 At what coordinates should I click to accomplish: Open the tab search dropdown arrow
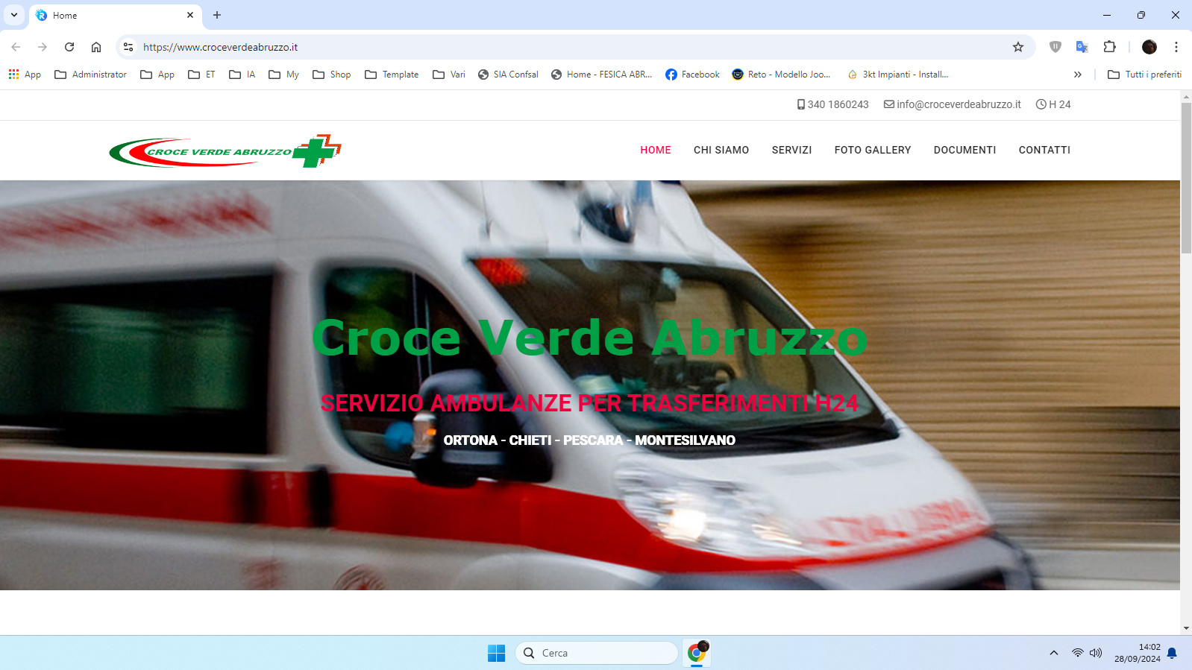pos(14,15)
